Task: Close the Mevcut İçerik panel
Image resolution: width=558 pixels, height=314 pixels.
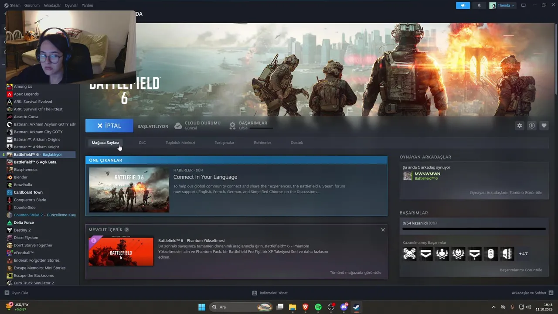Action: [383, 230]
